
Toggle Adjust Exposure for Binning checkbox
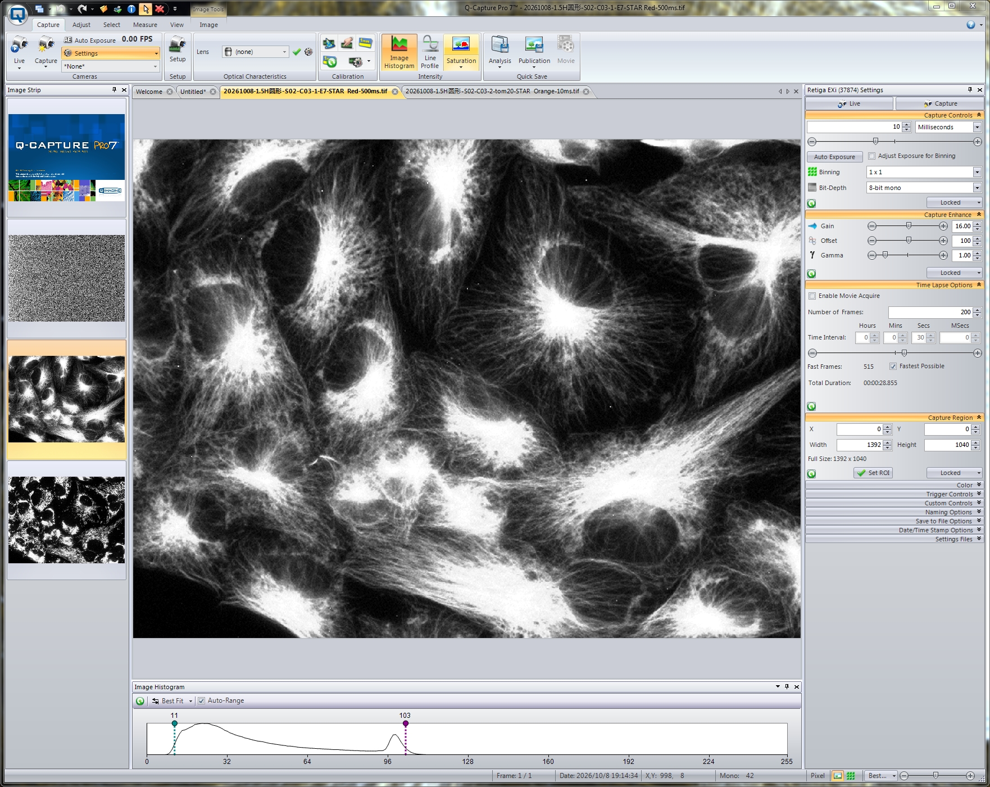[871, 156]
